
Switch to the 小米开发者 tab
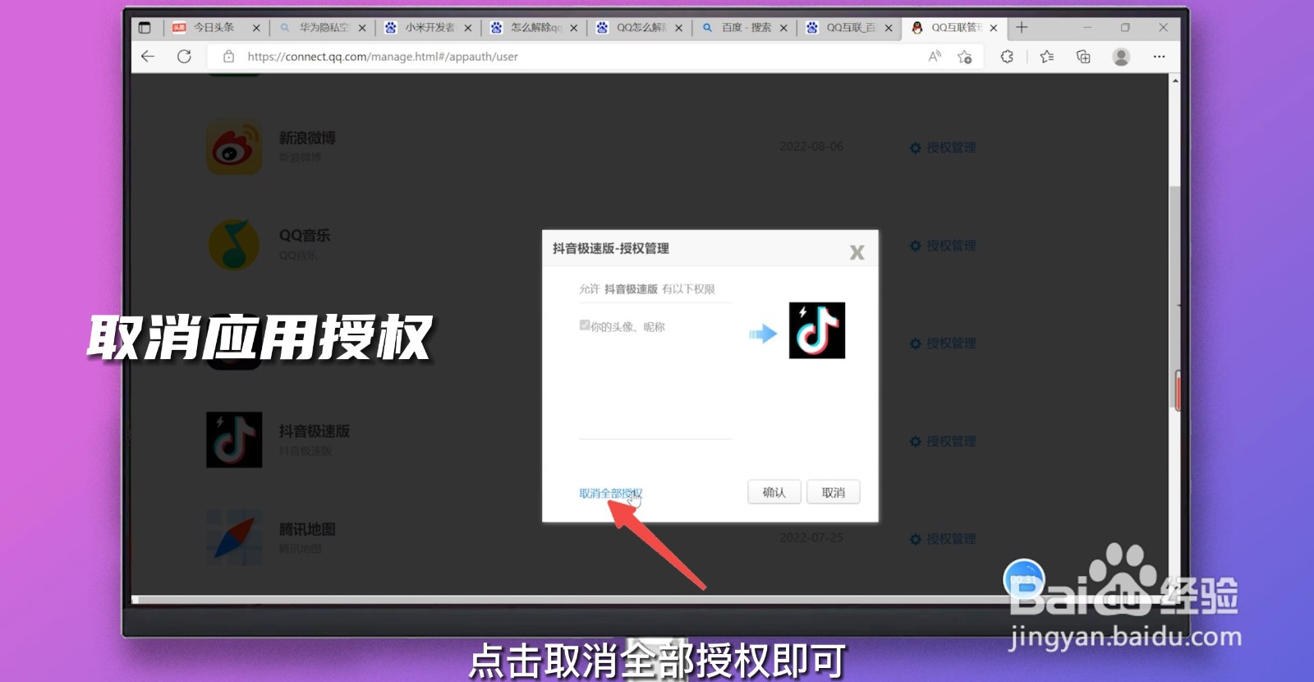click(x=429, y=27)
